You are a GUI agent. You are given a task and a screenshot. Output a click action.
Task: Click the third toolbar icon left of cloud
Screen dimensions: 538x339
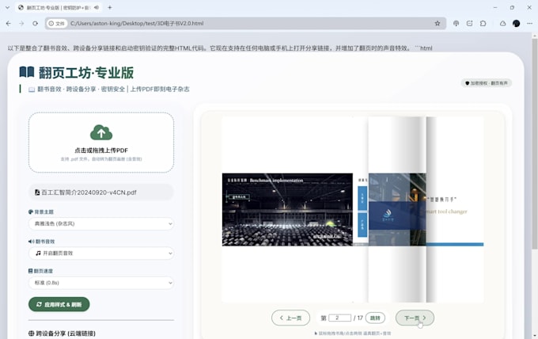[x=483, y=23]
